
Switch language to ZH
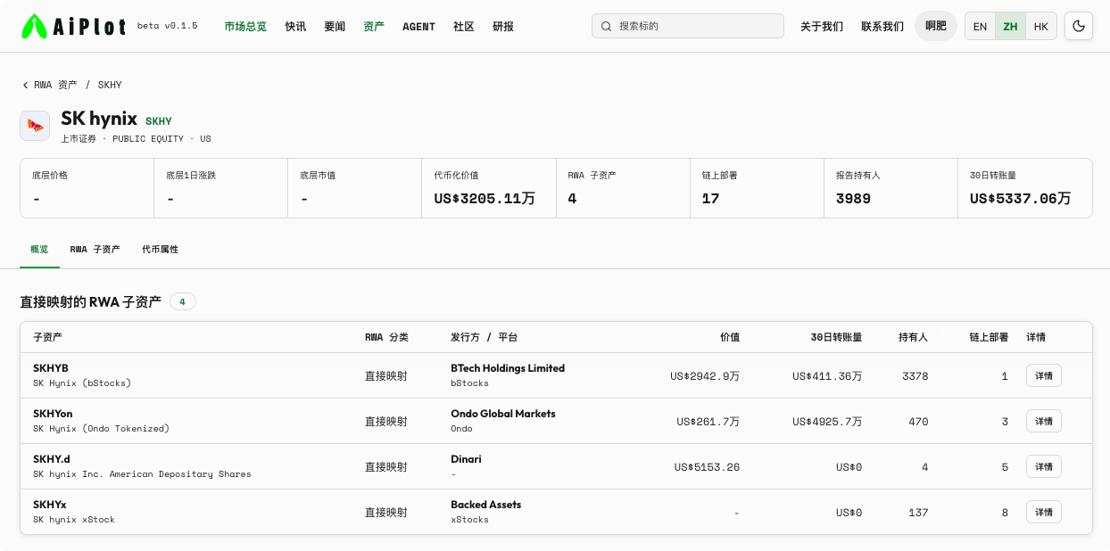tap(1010, 26)
